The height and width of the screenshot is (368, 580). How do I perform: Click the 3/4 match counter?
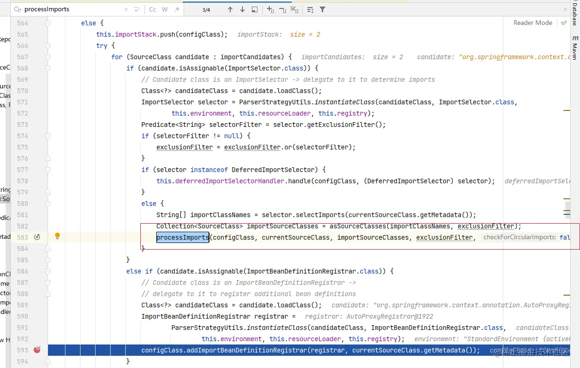206,9
